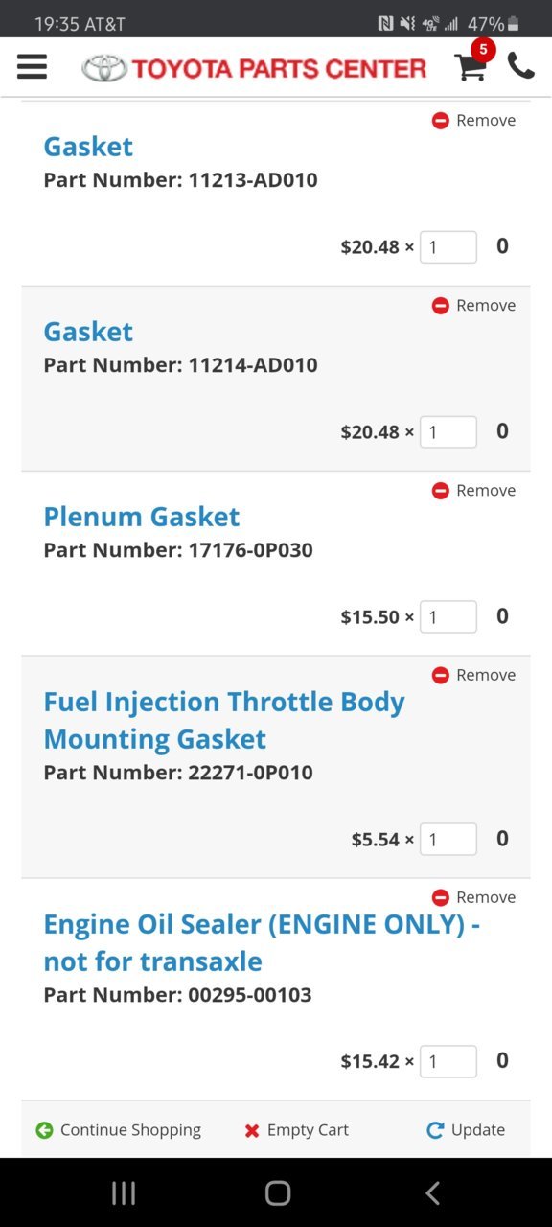This screenshot has width=552, height=1227.
Task: Click Empty Cart
Action: (x=296, y=1129)
